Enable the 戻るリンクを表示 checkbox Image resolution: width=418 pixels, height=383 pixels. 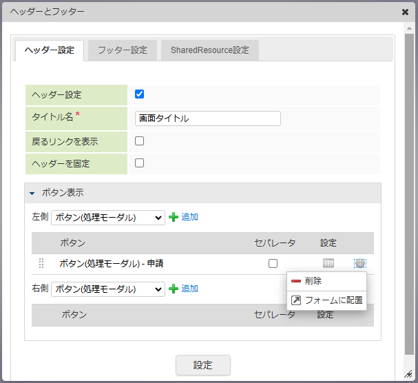[140, 141]
